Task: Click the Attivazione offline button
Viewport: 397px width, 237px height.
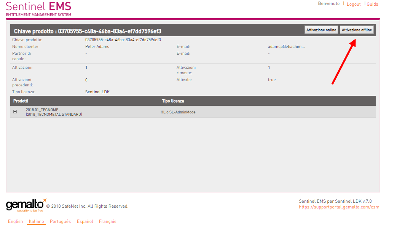Action: pyautogui.click(x=357, y=30)
